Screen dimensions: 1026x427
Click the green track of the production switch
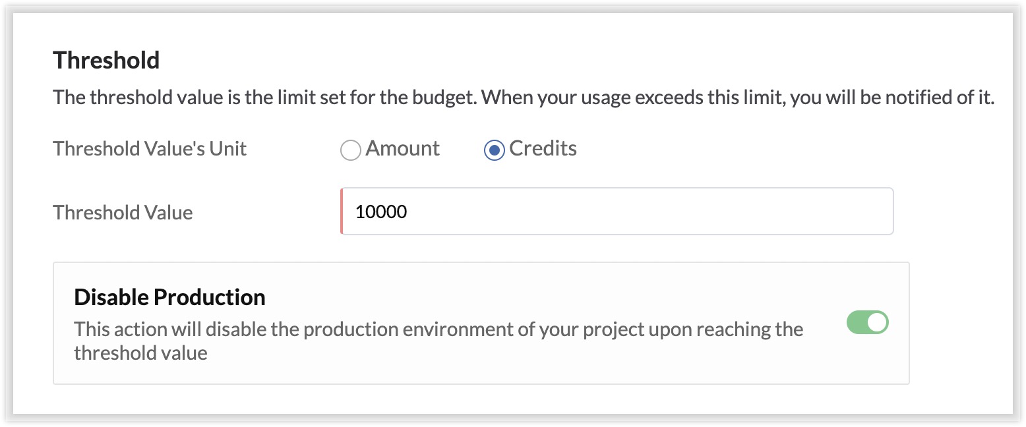click(x=857, y=323)
